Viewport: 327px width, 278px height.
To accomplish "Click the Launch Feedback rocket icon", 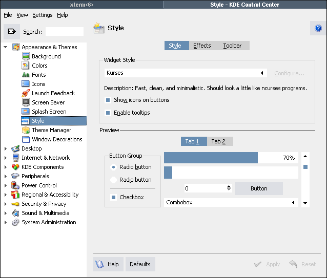I will click(26, 93).
